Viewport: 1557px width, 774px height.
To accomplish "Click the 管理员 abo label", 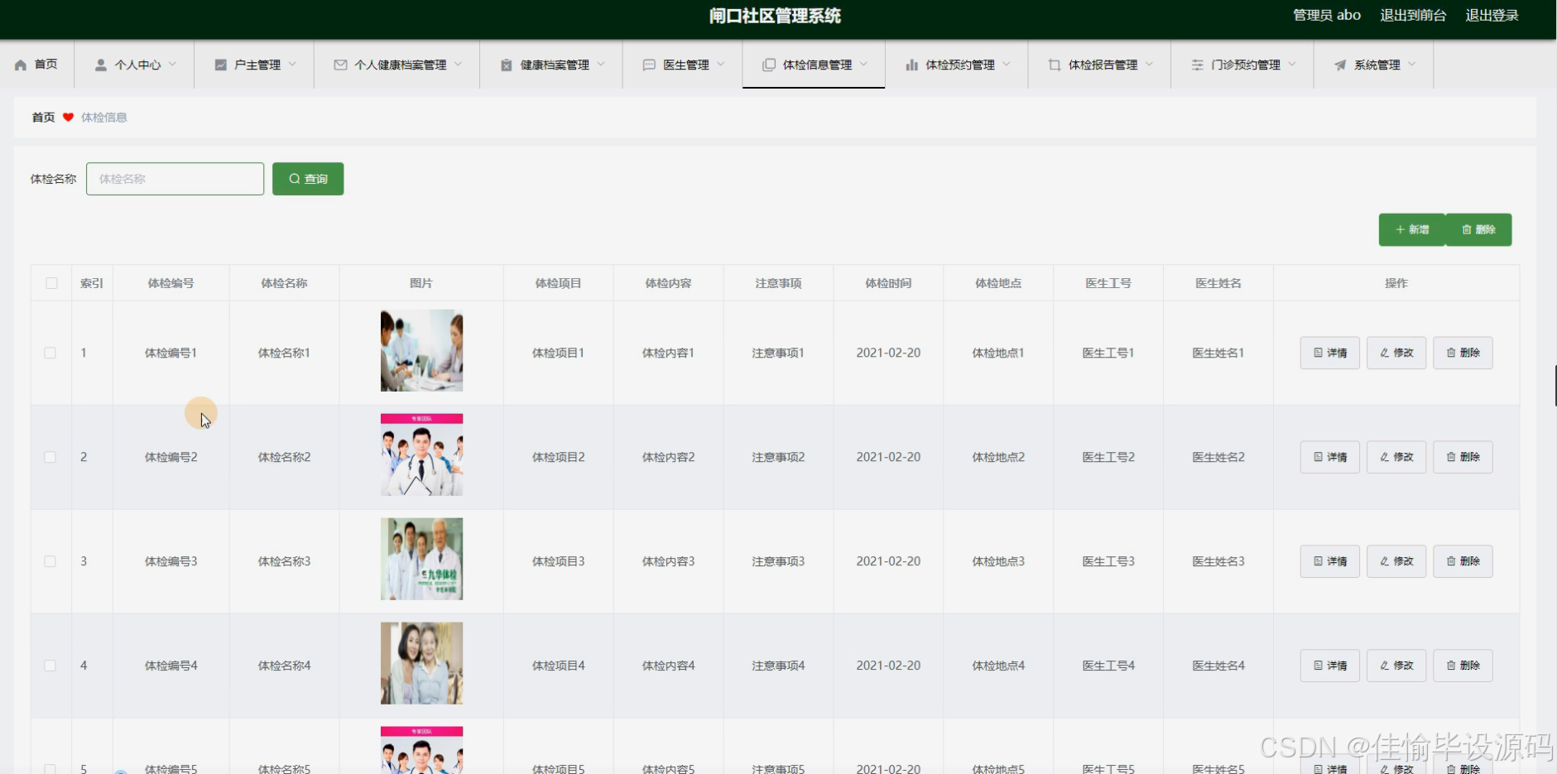I will pos(1327,15).
